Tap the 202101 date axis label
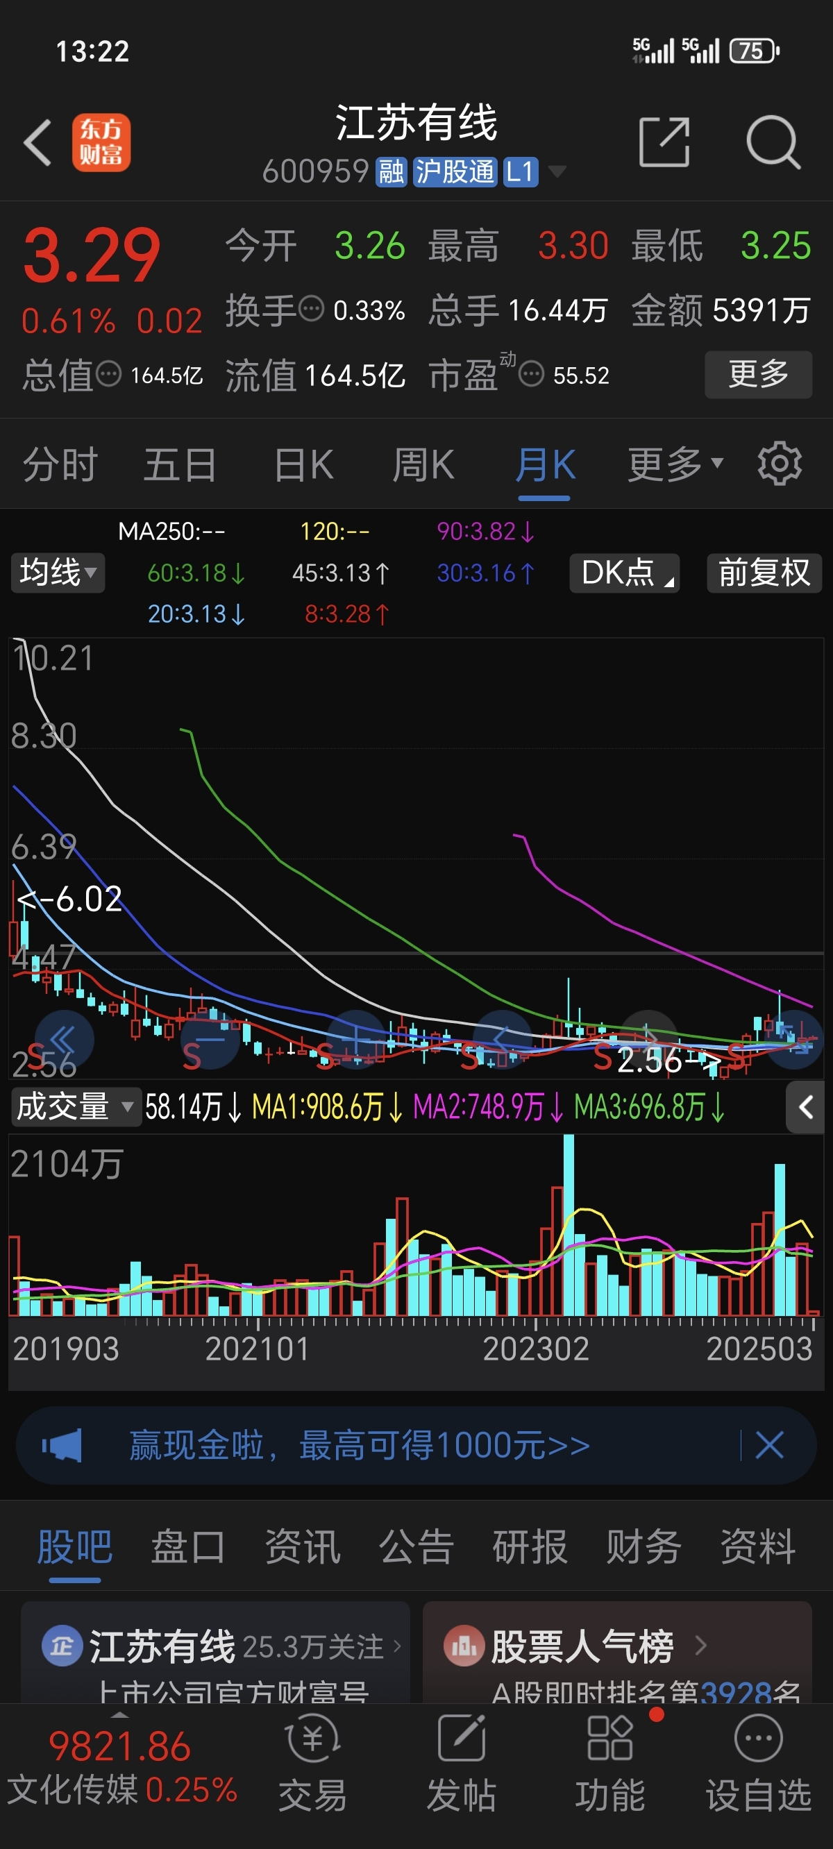 [257, 1349]
